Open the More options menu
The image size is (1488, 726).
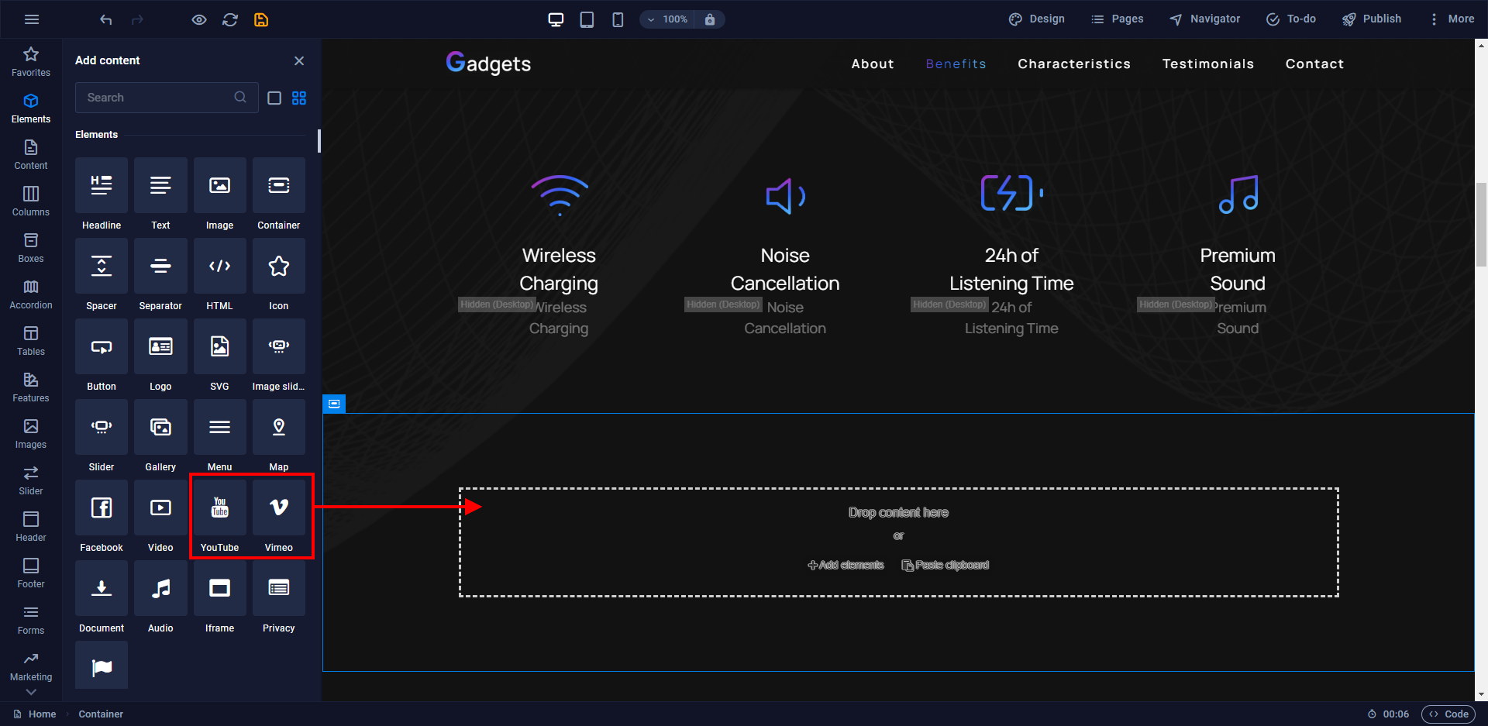(1452, 19)
